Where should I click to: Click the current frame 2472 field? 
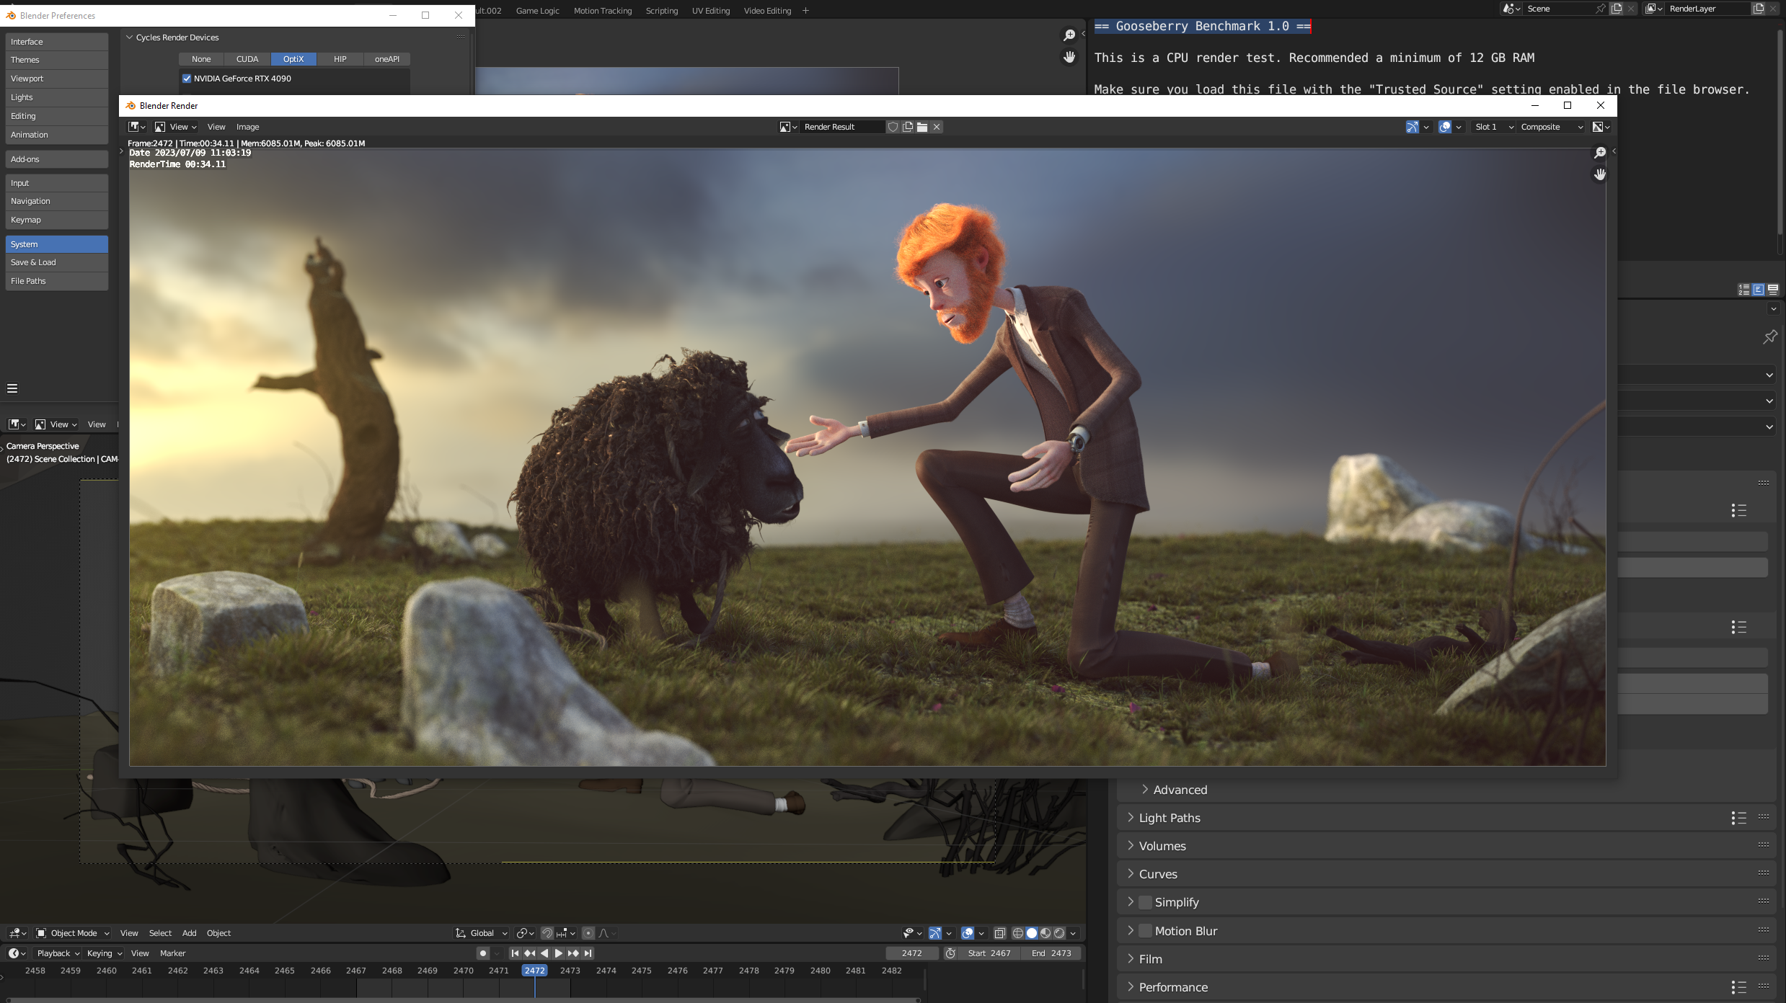click(911, 953)
